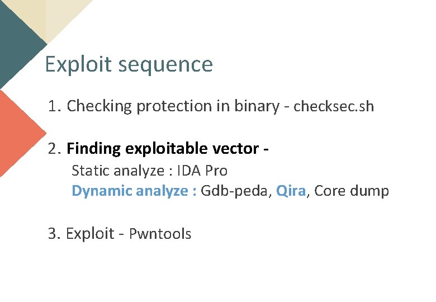This screenshot has height=302, width=436.
Task: Click the "Finding exploitable vector" bold heading
Action: pos(162,149)
